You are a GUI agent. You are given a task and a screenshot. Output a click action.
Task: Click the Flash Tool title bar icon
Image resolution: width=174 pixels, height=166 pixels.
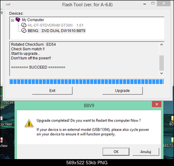coord(8,4)
